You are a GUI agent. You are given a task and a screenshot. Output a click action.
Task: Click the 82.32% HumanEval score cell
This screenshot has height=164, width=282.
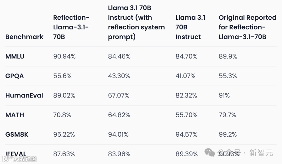click(x=186, y=95)
